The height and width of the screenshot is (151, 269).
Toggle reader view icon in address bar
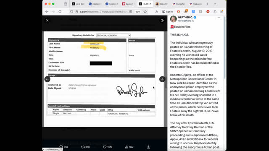point(131,12)
